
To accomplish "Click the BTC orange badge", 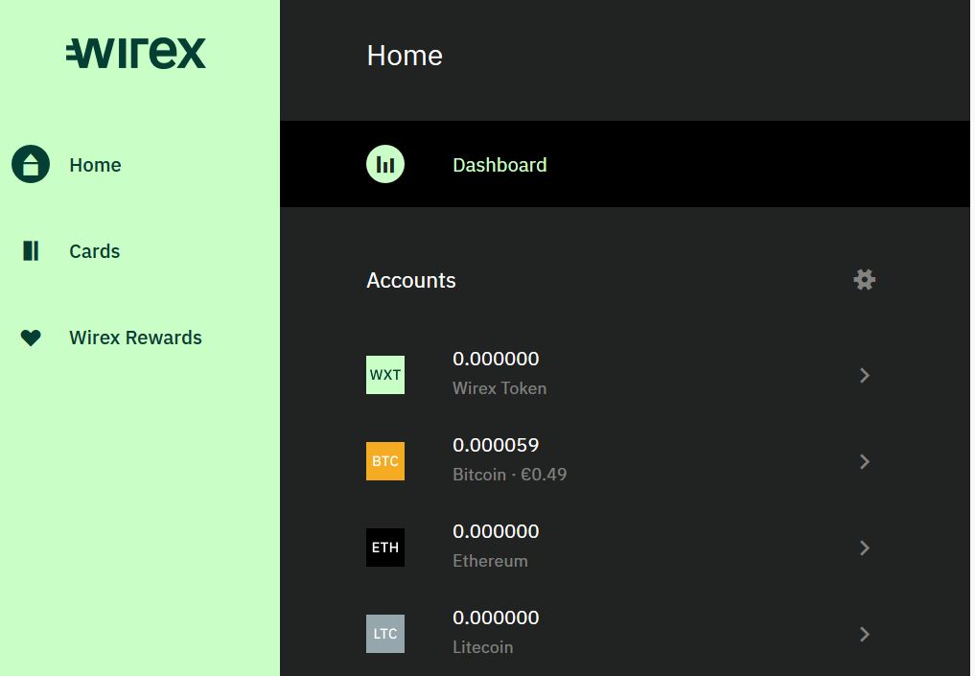I will [384, 461].
